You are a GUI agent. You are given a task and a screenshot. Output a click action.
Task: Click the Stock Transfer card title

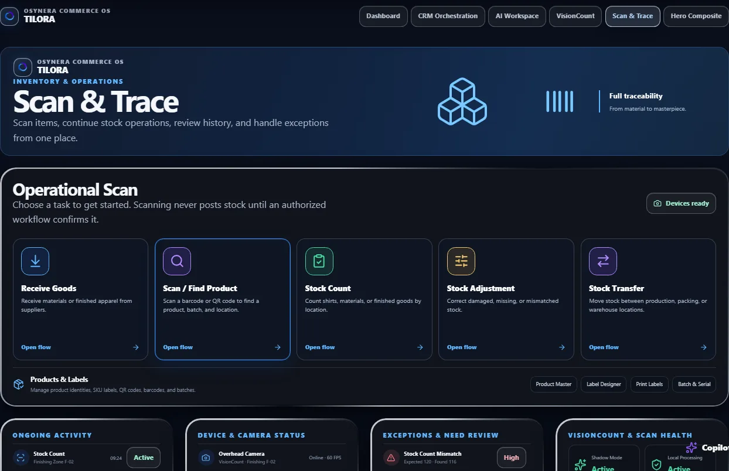click(x=616, y=288)
